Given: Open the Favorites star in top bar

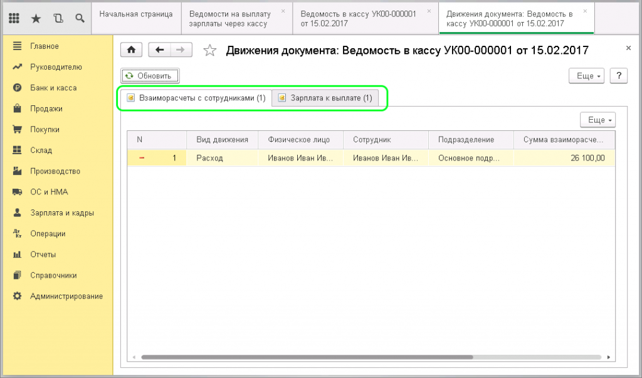Looking at the screenshot, I should [36, 18].
